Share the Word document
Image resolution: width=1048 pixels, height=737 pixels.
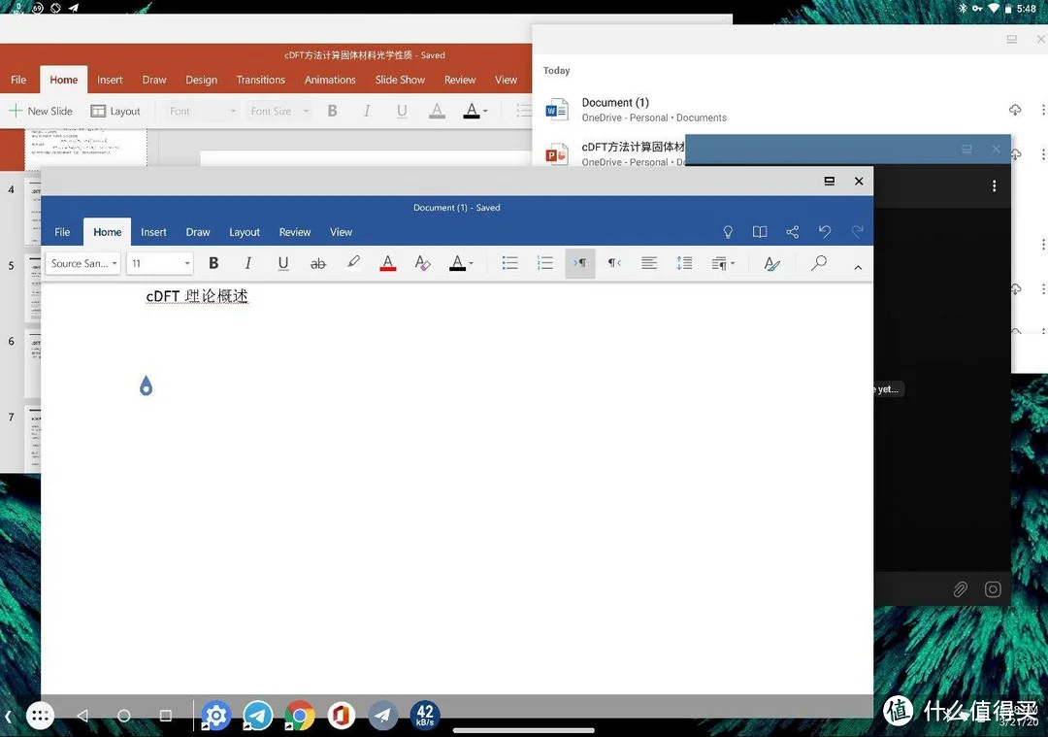click(793, 232)
